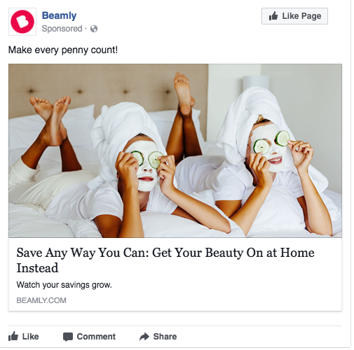This screenshot has width=354, height=350.
Task: Open the Beamly page name link
Action: [59, 15]
